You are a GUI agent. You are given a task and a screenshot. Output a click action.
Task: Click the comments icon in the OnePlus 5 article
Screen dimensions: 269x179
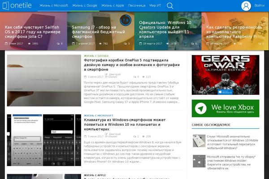tap(134, 77)
